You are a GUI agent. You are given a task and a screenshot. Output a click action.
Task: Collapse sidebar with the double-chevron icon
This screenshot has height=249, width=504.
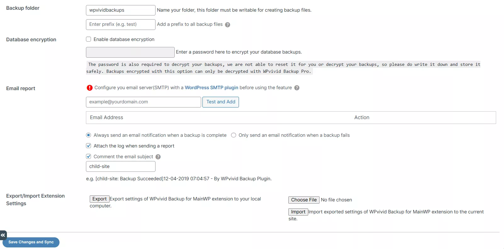coord(3,235)
